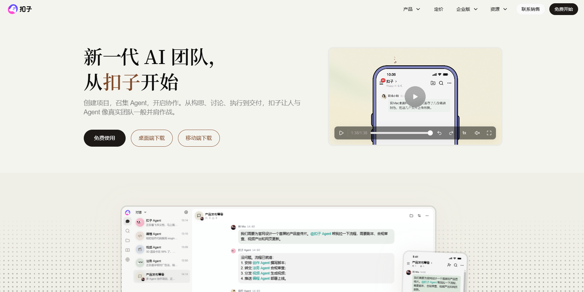The height and width of the screenshot is (292, 584).
Task: Click the three-dot icon in the lower phone preview
Action: 462,265
